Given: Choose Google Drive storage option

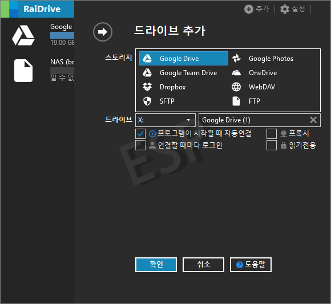Looking at the screenshot, I should tap(184, 58).
